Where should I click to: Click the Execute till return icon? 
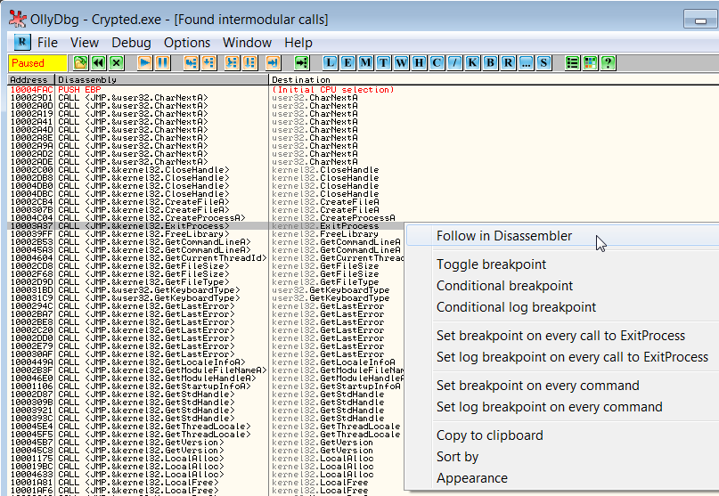(x=273, y=63)
